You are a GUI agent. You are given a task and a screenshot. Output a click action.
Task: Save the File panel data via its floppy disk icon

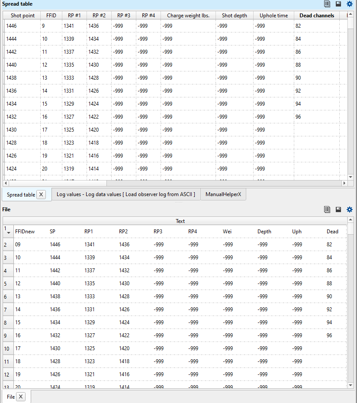[338, 210]
